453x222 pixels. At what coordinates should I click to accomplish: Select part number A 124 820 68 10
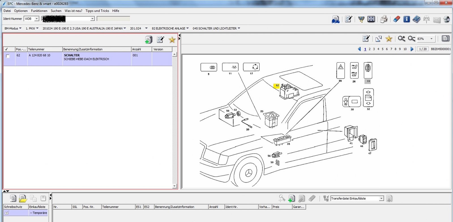(39, 55)
